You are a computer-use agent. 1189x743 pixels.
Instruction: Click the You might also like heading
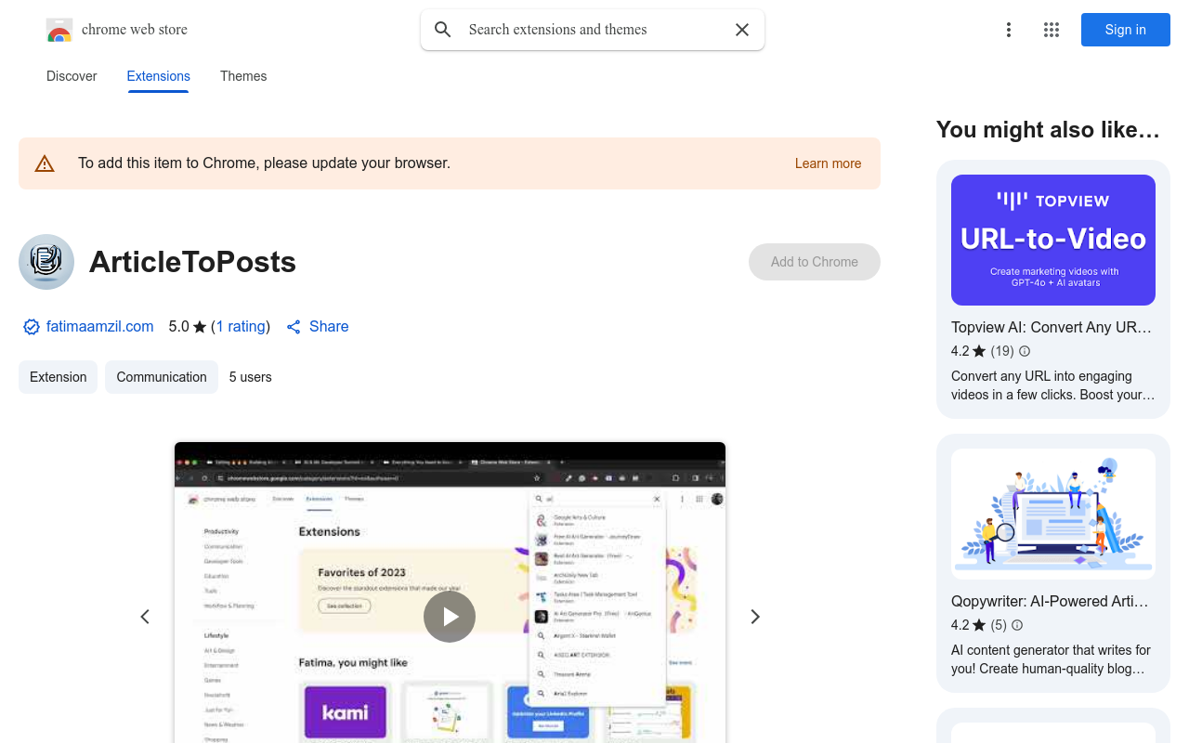click(x=1048, y=130)
